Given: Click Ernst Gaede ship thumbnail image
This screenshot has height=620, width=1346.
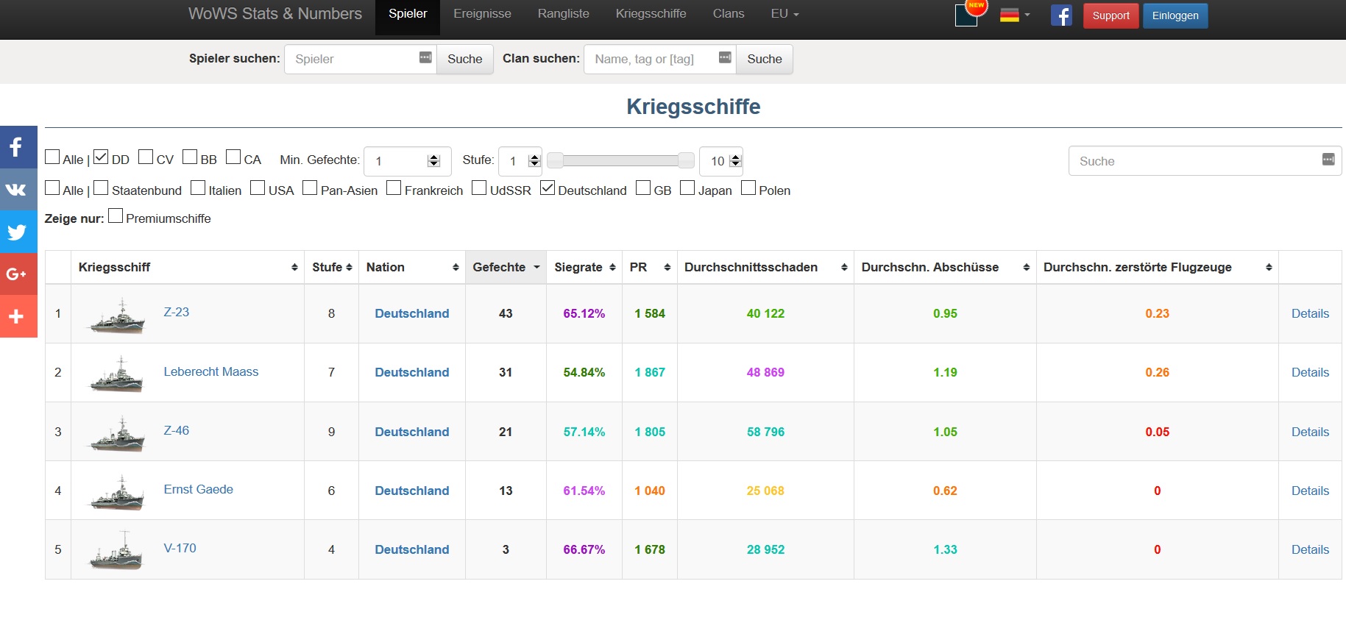Looking at the screenshot, I should click(117, 492).
